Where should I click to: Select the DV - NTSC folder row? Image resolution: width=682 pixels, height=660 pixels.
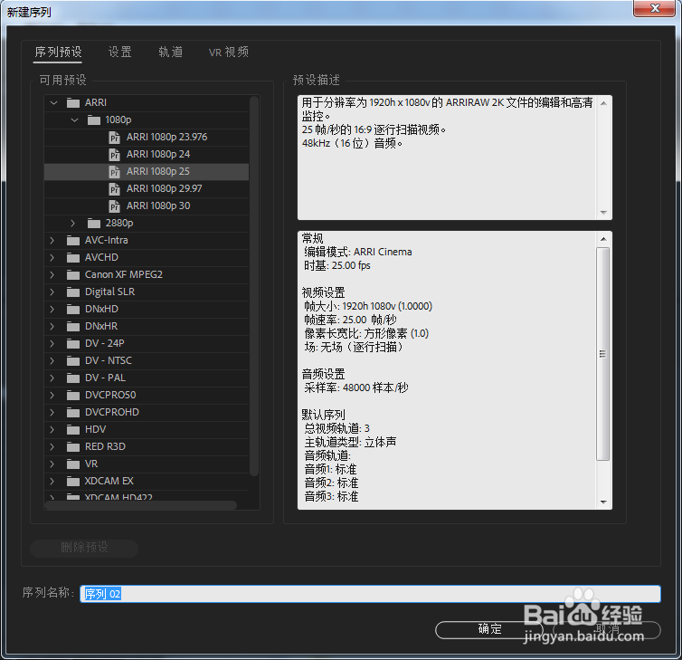click(x=147, y=361)
